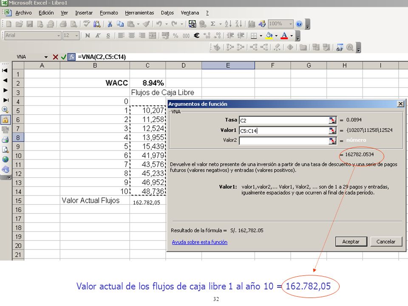This screenshot has width=408, height=306.
Task: Open the 100% zoom dropdown
Action: [291, 24]
